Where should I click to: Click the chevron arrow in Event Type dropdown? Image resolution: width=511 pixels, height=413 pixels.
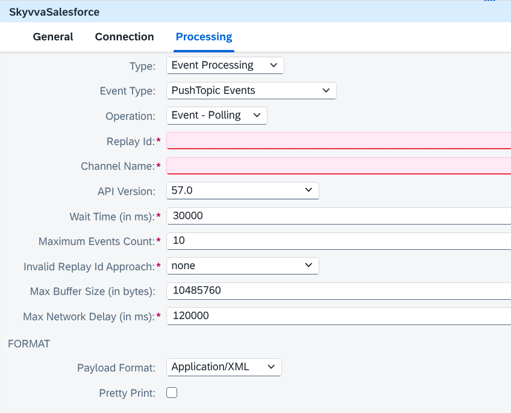tap(326, 90)
